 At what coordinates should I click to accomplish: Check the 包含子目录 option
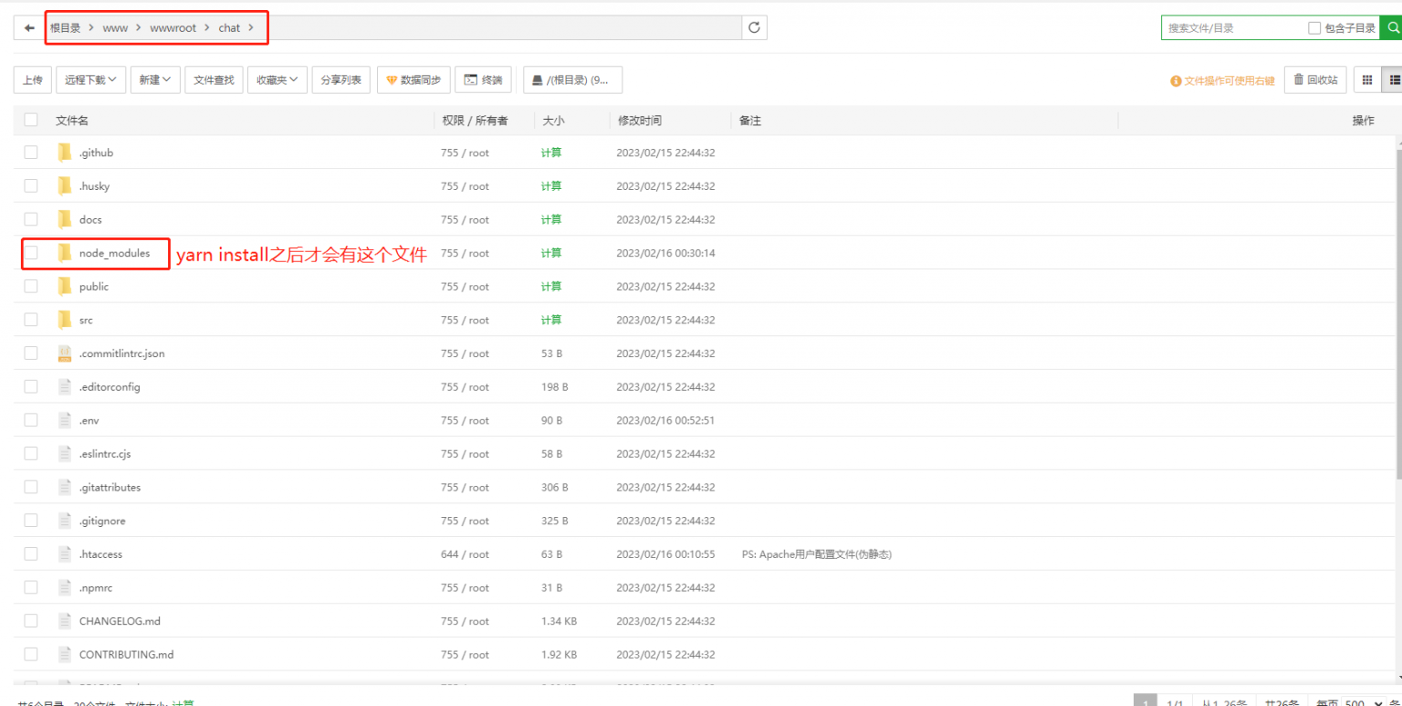(1314, 27)
